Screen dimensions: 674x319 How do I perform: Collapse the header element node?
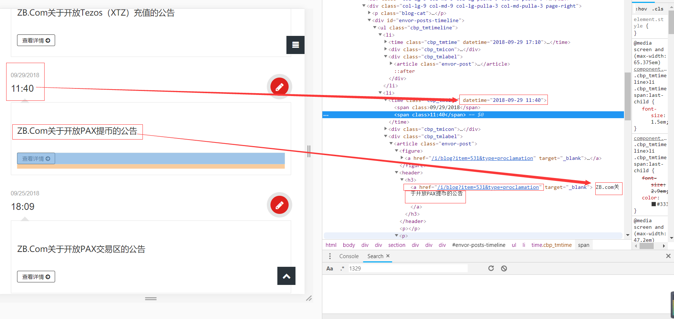pyautogui.click(x=397, y=173)
